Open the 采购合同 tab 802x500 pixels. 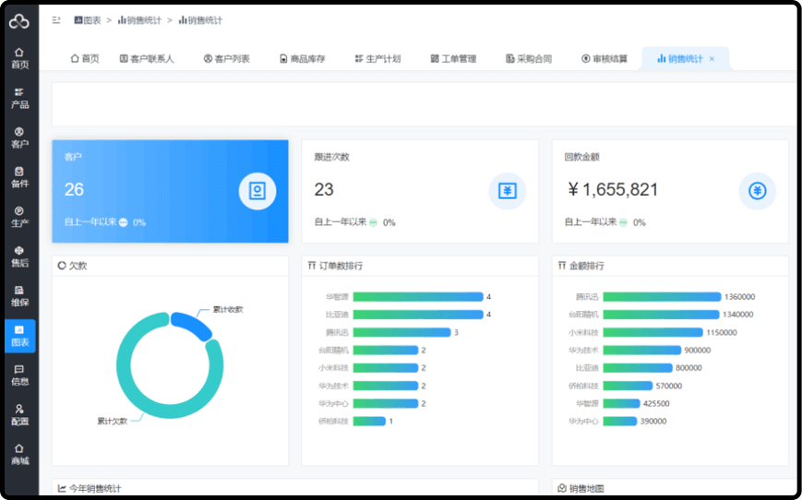(529, 59)
